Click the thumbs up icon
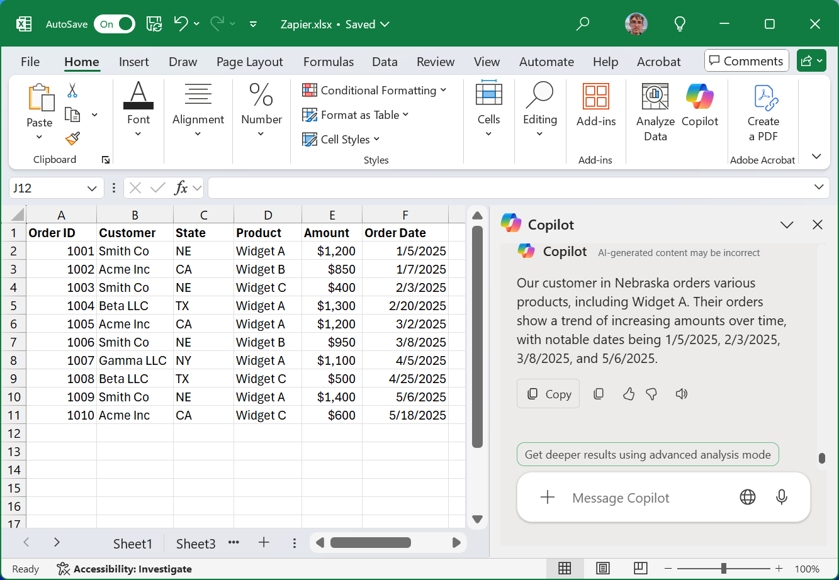 pyautogui.click(x=628, y=394)
